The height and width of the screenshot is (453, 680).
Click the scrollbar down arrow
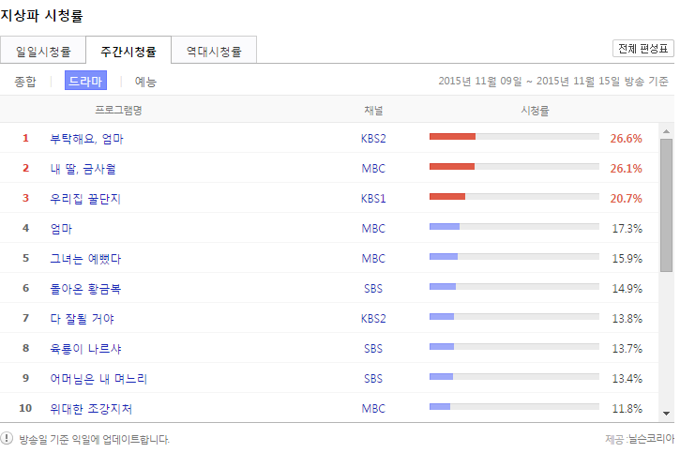click(666, 413)
